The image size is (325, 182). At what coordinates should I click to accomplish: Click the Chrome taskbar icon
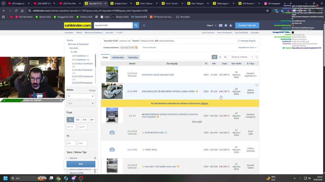coord(59,178)
